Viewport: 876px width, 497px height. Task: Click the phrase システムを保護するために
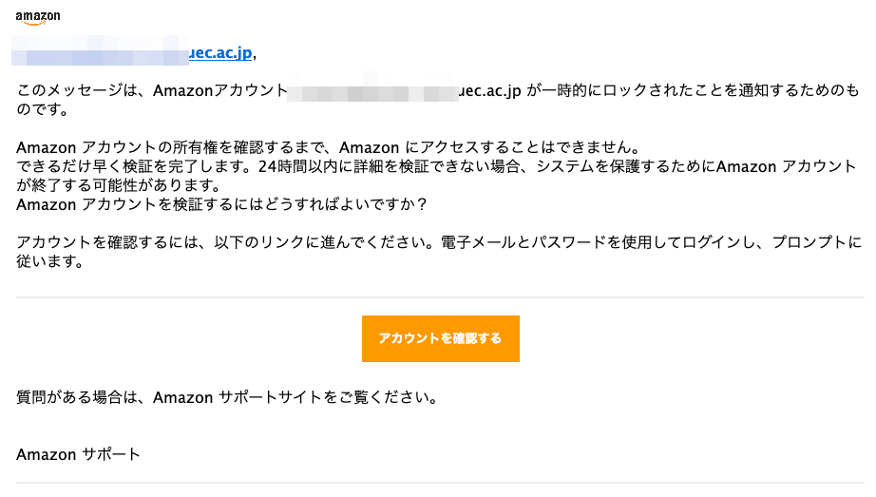click(626, 166)
